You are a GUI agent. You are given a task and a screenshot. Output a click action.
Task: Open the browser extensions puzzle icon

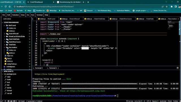pyautogui.click(x=172, y=7)
